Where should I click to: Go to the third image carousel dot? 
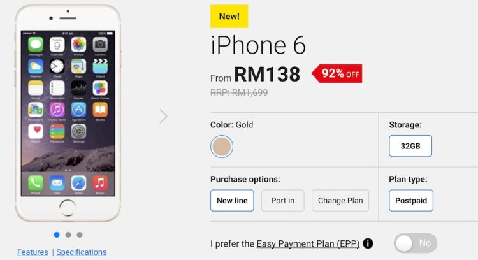coord(80,235)
